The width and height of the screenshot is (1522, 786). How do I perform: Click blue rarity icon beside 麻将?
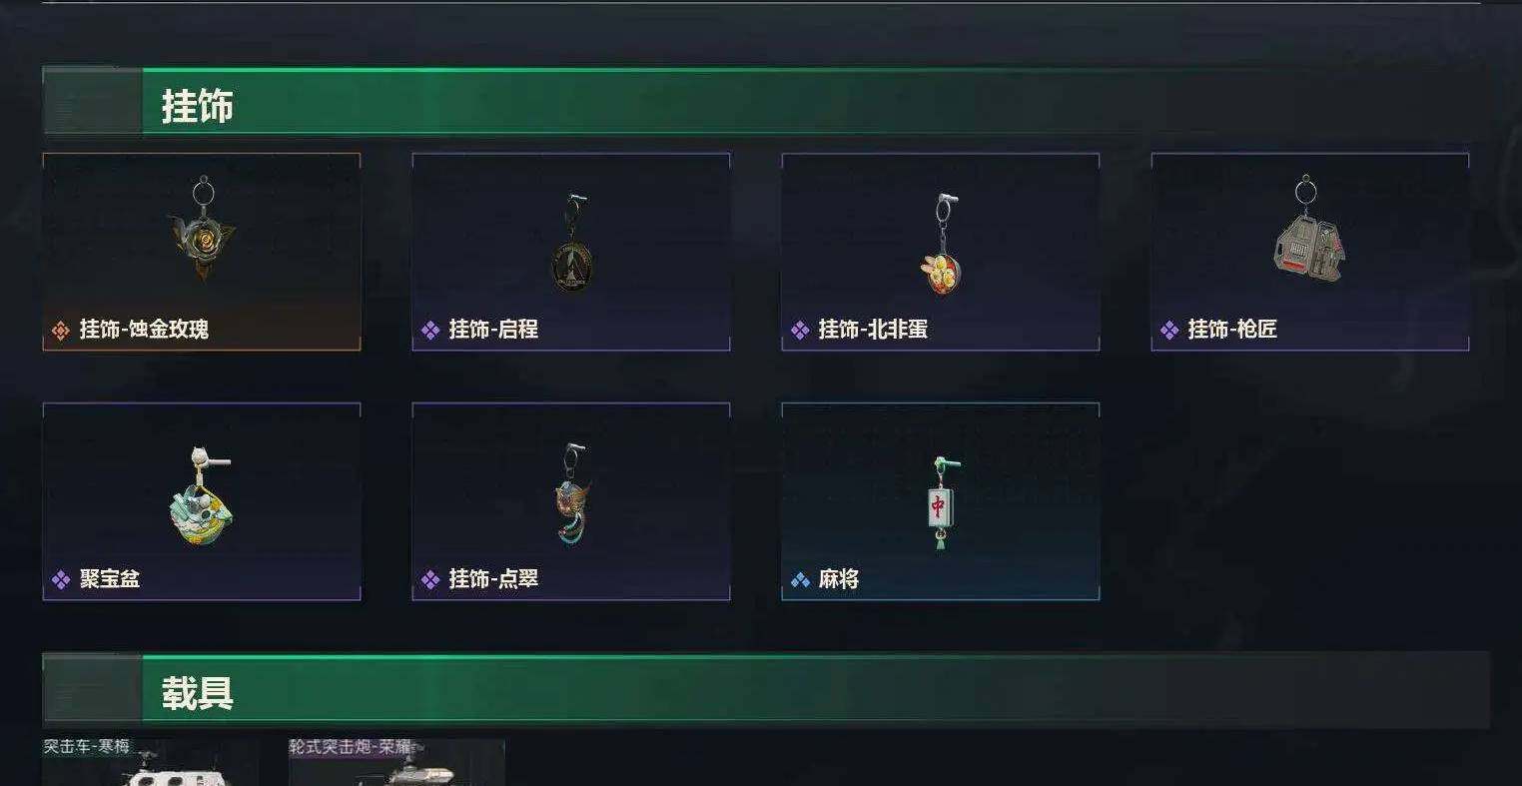pos(800,579)
